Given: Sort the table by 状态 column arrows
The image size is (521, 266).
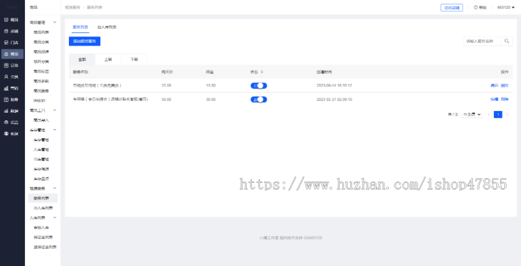Looking at the screenshot, I should point(262,72).
